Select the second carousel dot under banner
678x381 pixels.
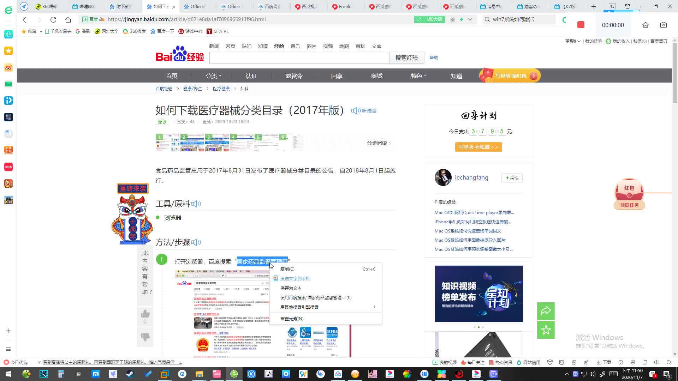coord(479,327)
